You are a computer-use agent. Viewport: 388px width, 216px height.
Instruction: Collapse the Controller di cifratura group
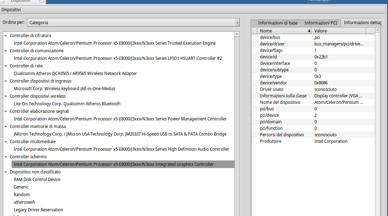pyautogui.click(x=6, y=36)
